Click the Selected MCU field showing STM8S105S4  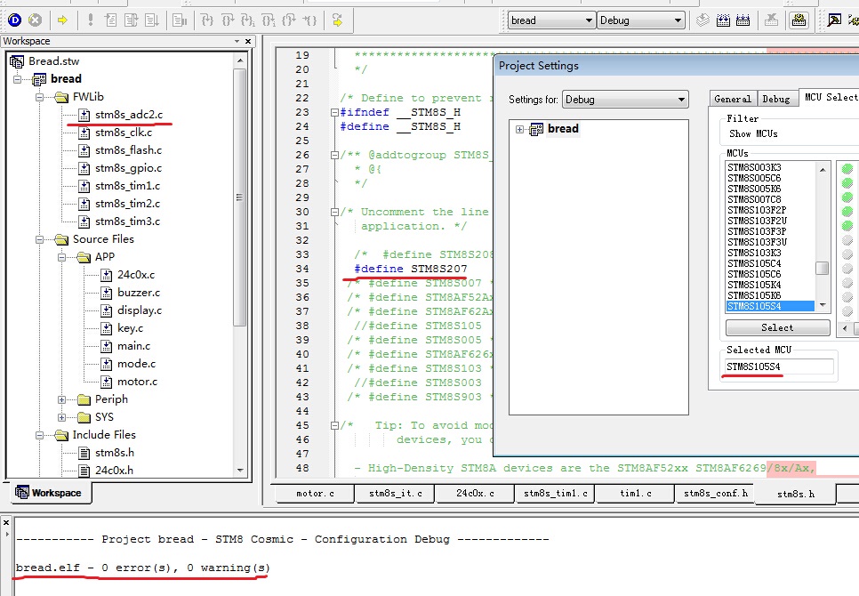pos(778,366)
